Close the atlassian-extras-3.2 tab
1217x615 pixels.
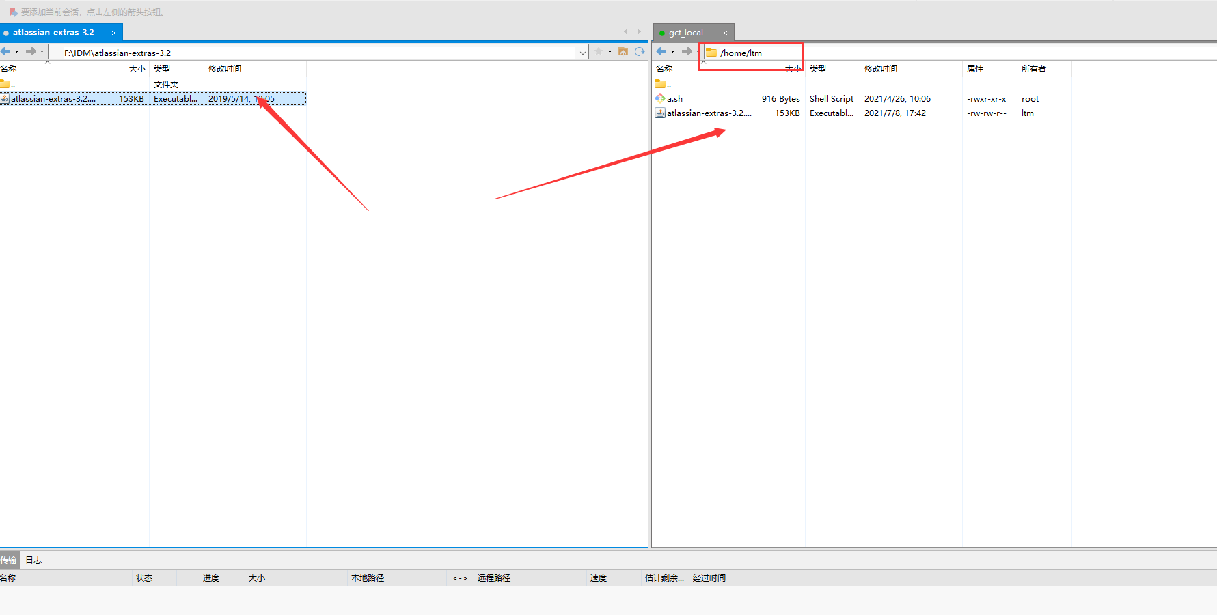tap(113, 33)
